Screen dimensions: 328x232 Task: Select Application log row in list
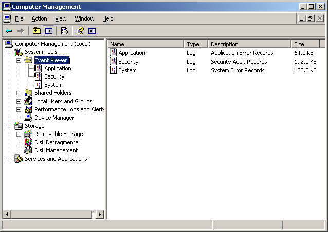[132, 53]
